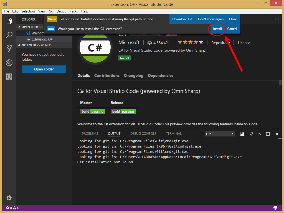Switch to the Contributions tab
The width and height of the screenshot is (284, 213).
[x=107, y=75]
